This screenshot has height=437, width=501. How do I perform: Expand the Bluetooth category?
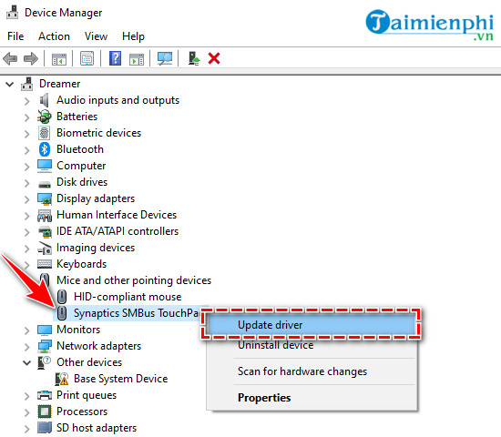pos(26,150)
